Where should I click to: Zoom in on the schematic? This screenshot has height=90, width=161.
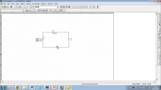click(x=61, y=7)
